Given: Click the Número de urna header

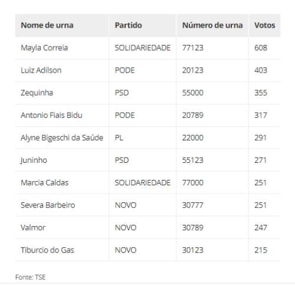Looking at the screenshot, I should point(212,25).
